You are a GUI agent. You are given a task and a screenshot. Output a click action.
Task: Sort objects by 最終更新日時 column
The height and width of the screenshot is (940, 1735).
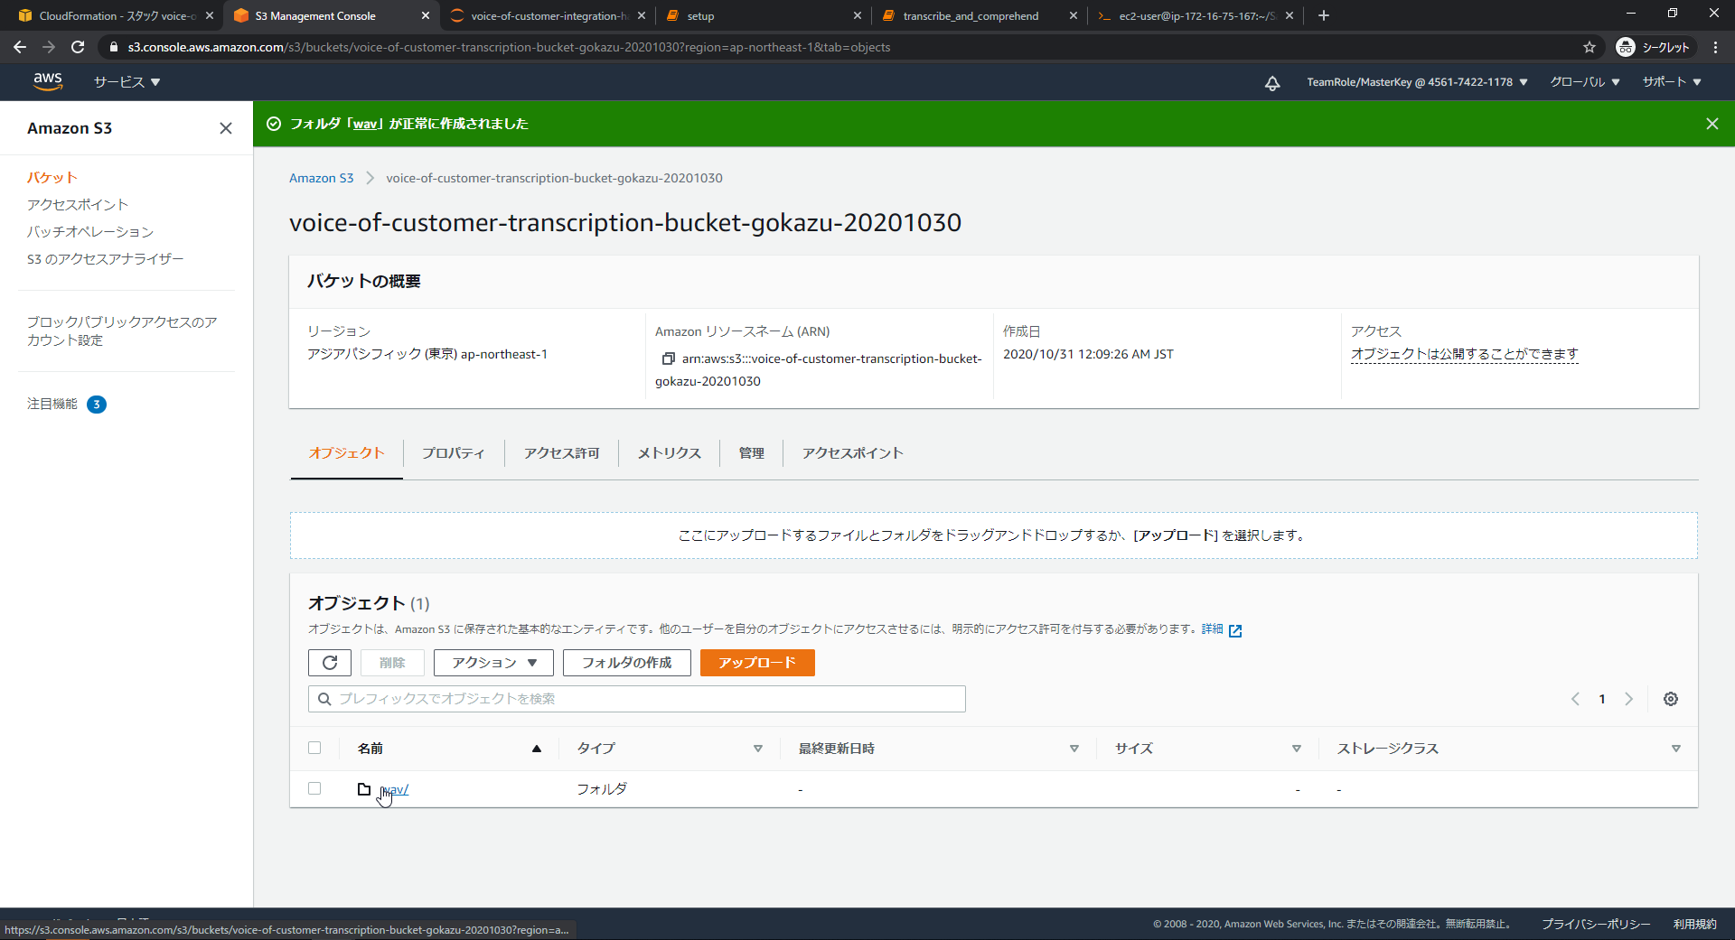coord(939,749)
